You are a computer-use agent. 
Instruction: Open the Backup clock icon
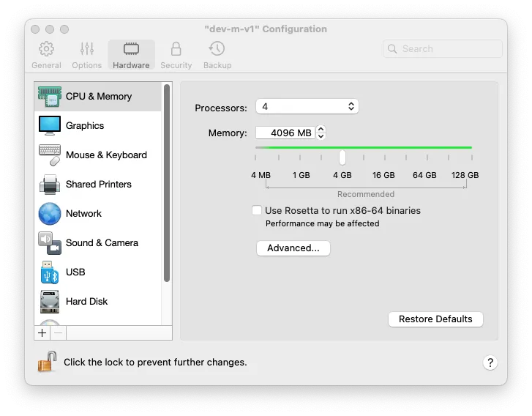217,49
